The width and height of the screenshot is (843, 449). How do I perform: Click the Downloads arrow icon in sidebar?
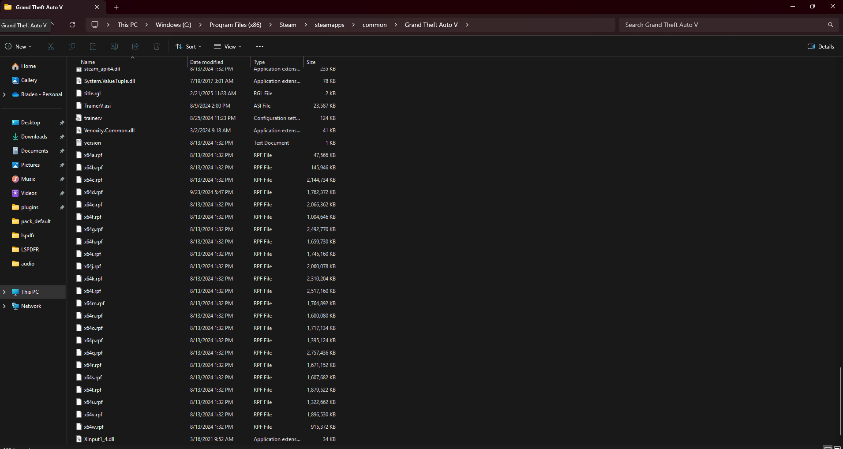click(15, 137)
